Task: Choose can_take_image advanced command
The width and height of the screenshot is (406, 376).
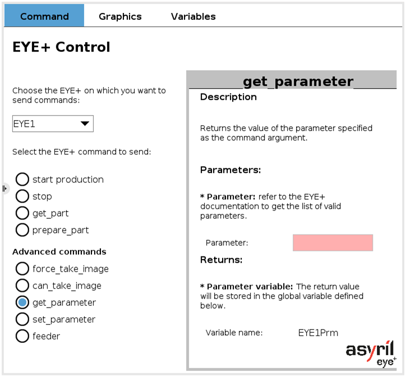Action: click(x=22, y=286)
